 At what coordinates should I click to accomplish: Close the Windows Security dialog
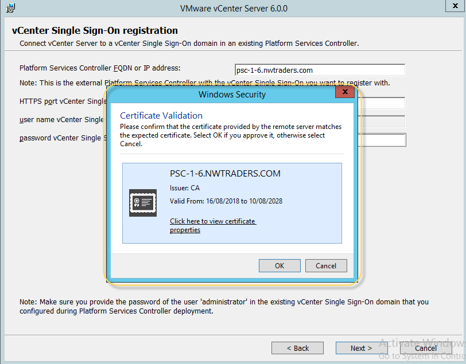(344, 92)
